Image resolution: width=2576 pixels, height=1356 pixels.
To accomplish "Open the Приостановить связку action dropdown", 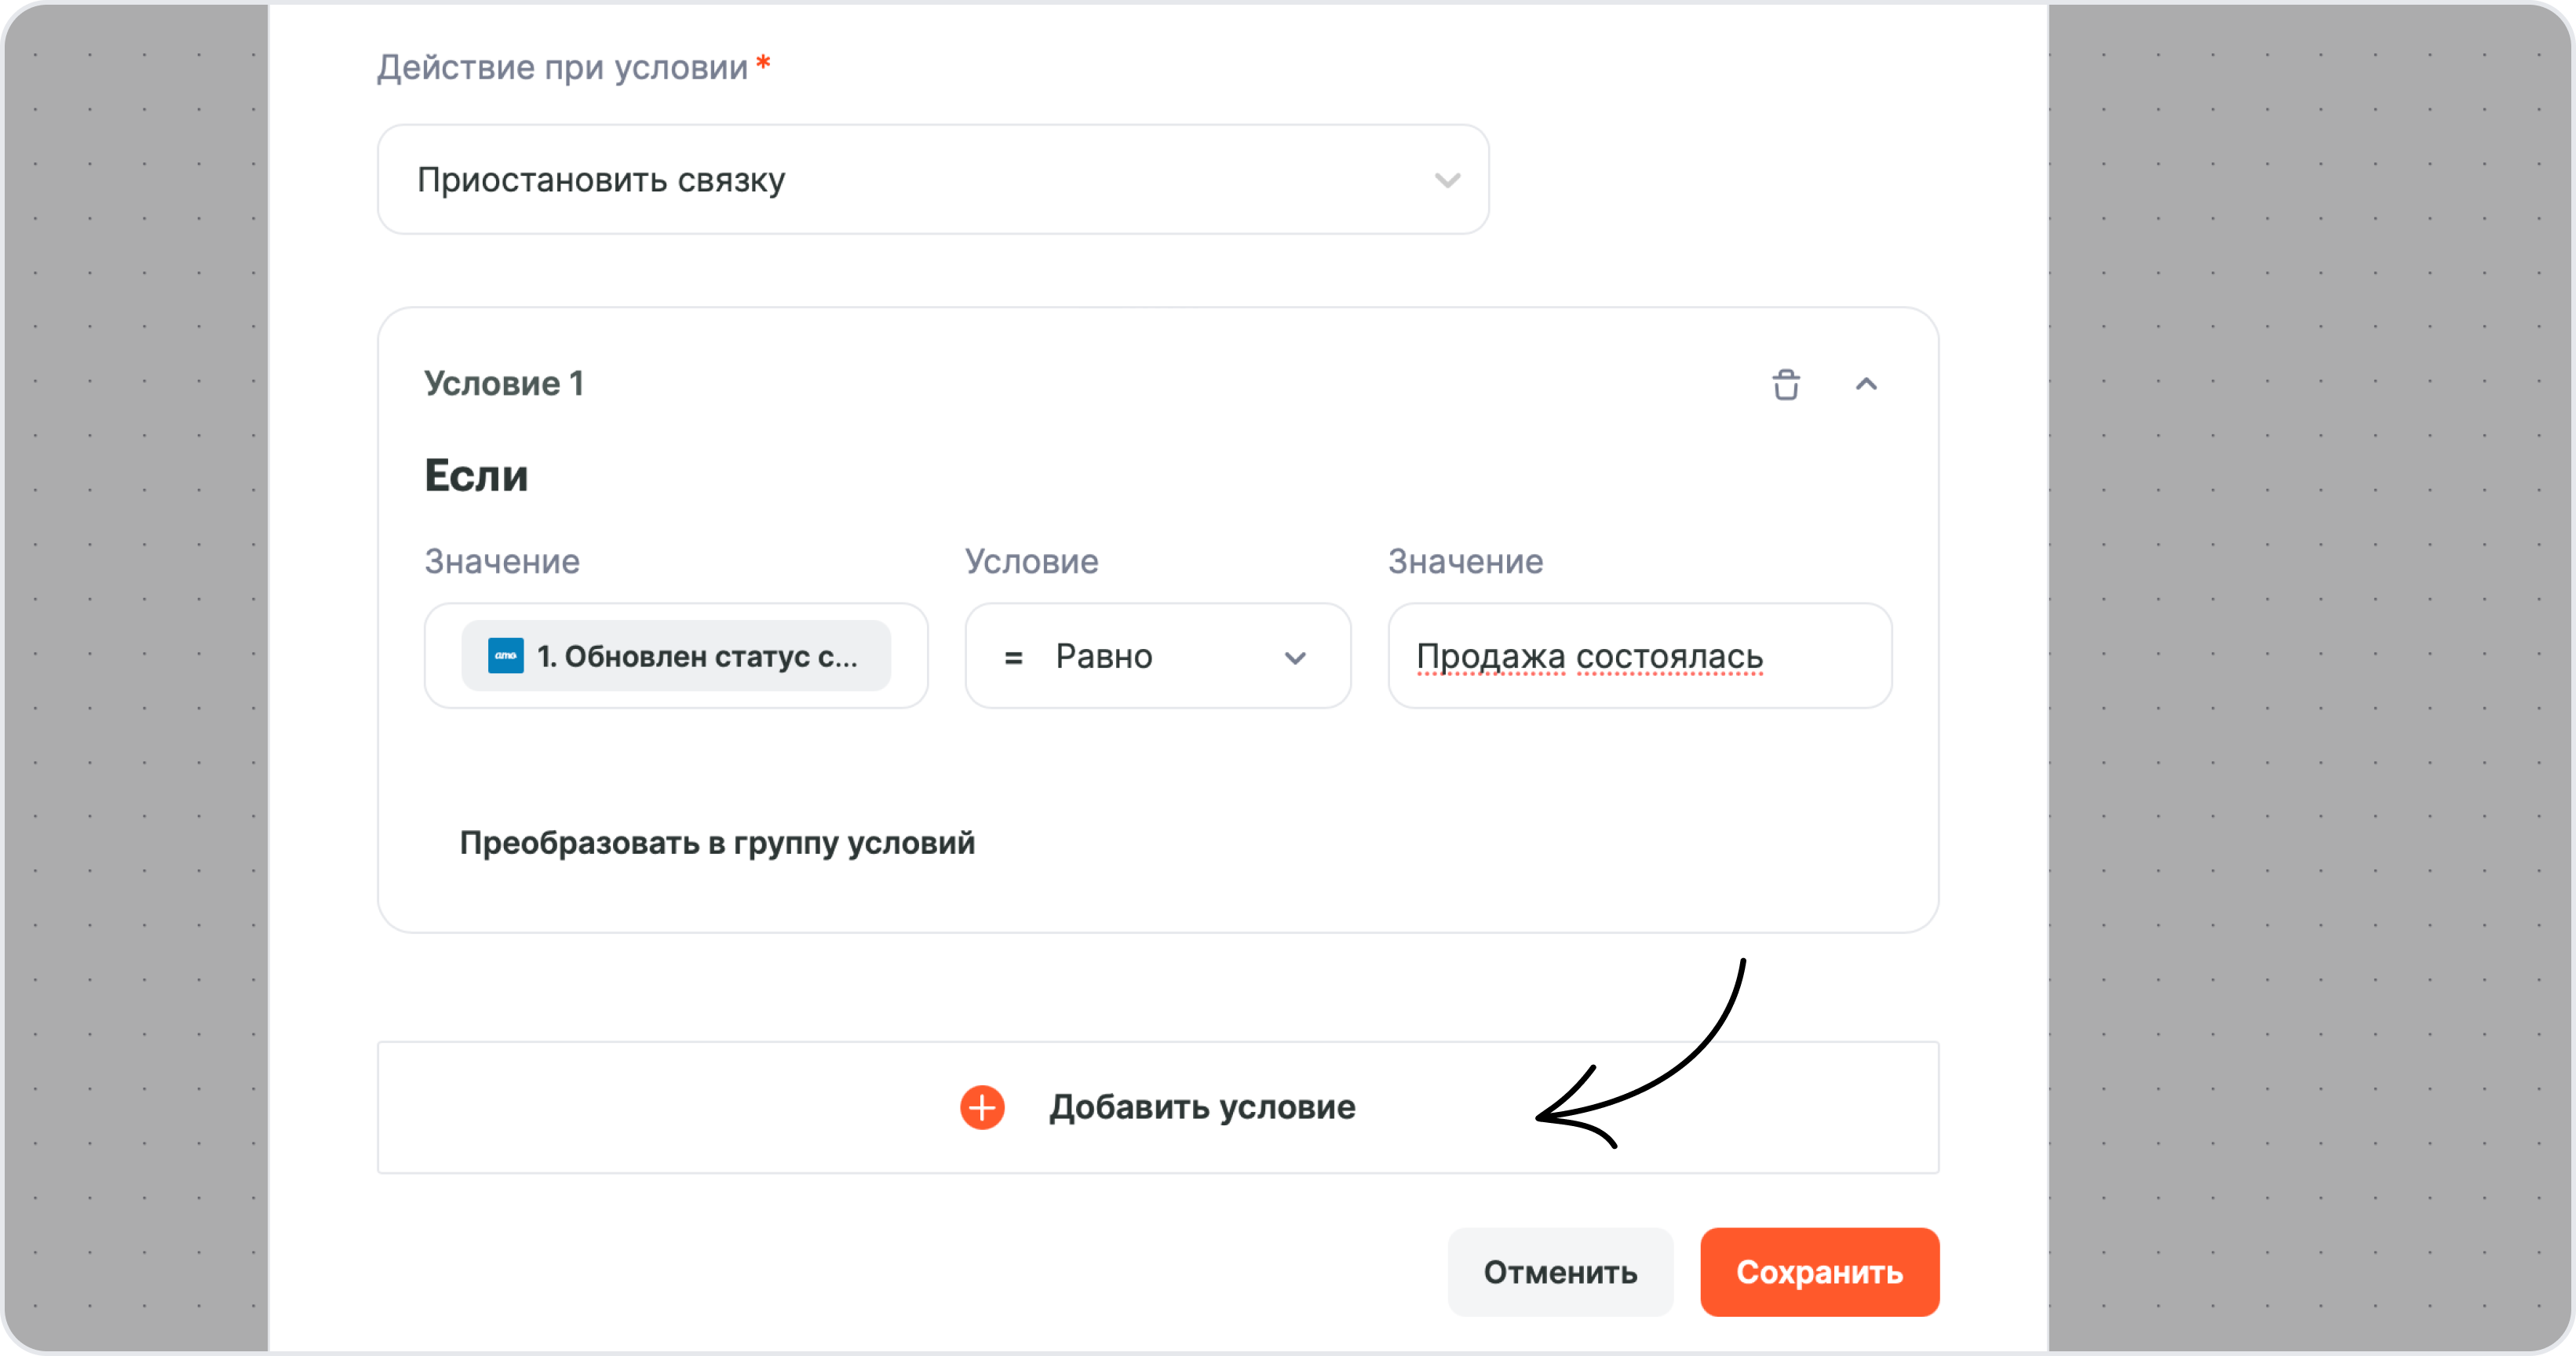I will [933, 180].
